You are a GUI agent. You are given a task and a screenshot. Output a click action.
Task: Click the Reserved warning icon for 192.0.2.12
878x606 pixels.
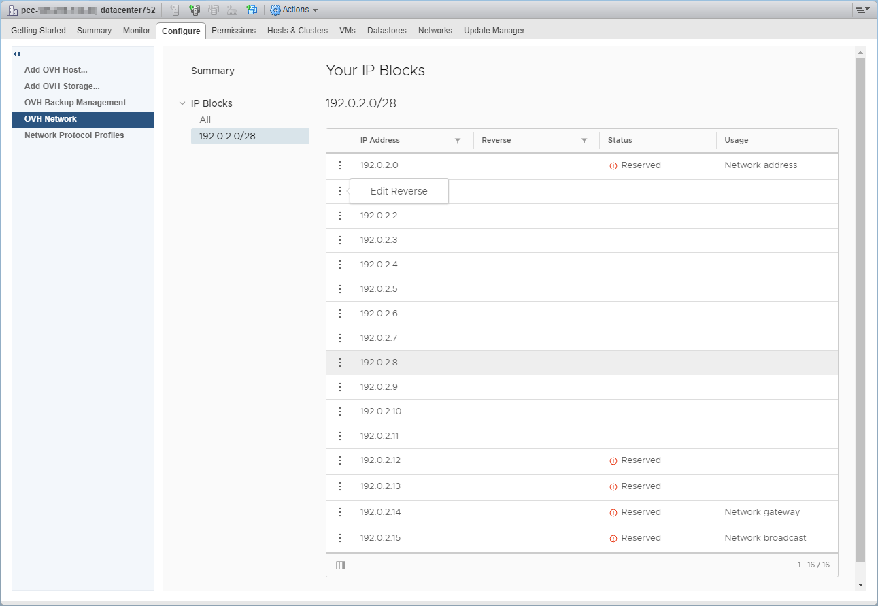point(613,461)
